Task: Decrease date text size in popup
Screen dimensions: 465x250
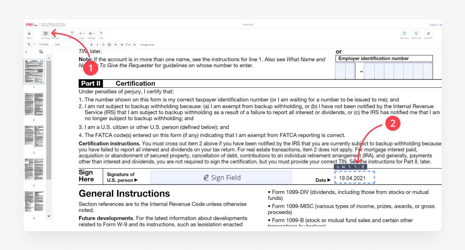Action: [355, 167]
